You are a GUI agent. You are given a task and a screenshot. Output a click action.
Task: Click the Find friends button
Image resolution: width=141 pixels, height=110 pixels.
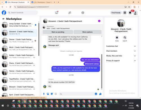(x=116, y=13)
